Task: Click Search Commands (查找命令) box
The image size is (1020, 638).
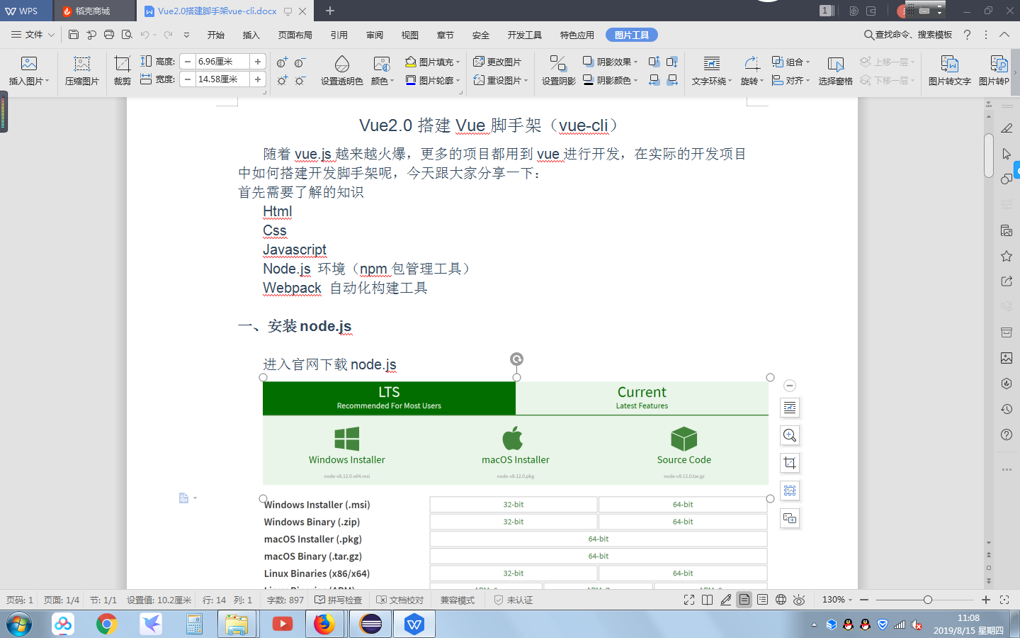Action: point(908,34)
